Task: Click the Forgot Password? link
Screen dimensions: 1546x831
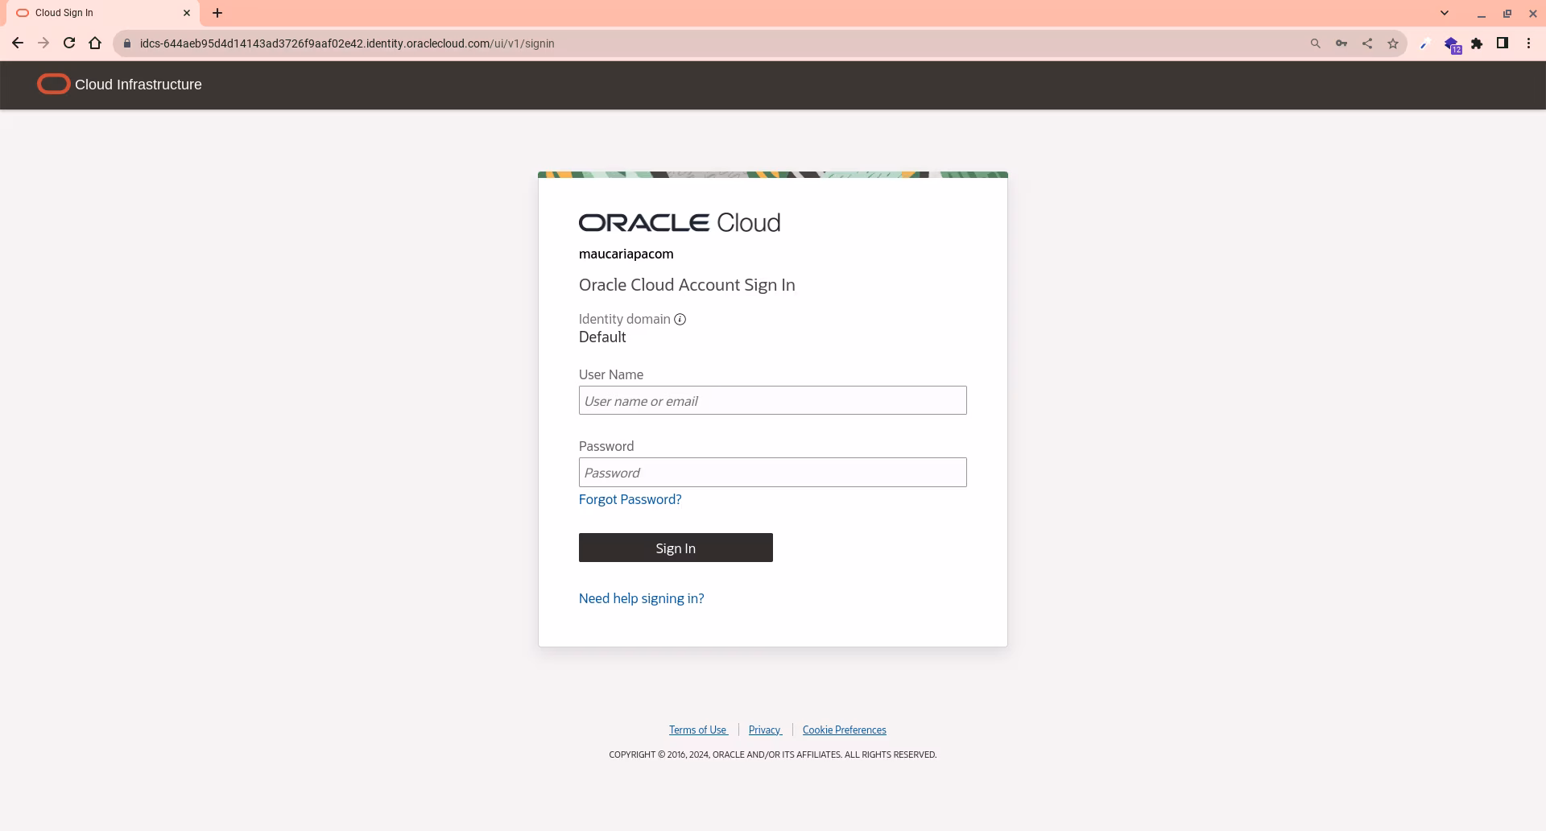Action: click(x=630, y=499)
